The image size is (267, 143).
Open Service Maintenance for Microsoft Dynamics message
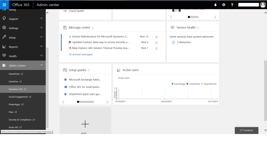tap(100, 36)
